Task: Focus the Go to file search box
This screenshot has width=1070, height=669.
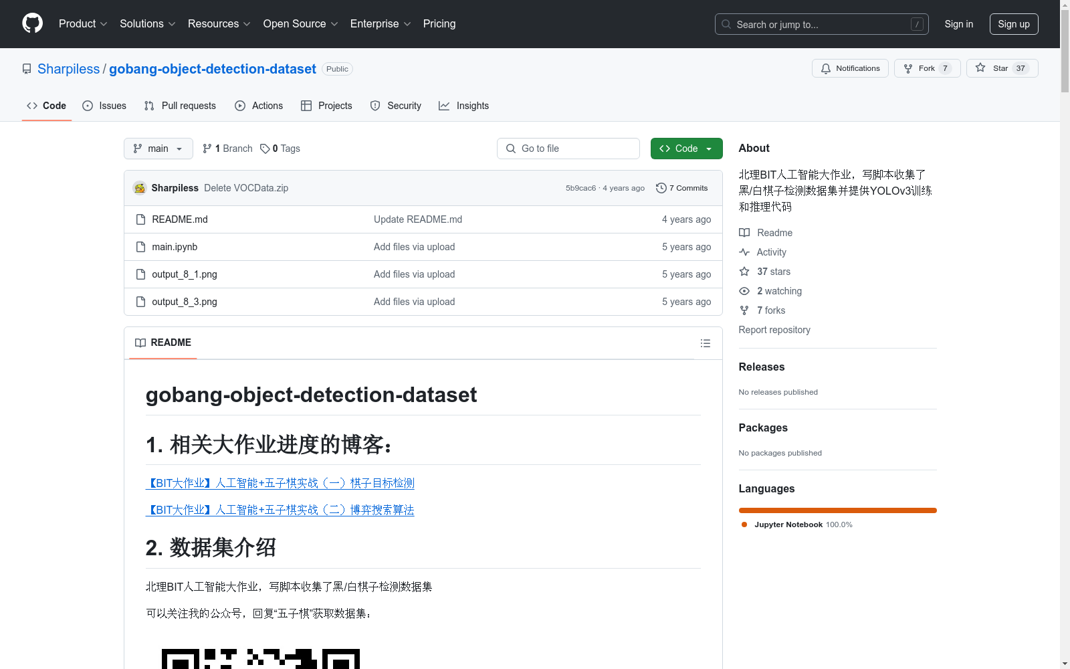Action: coord(568,149)
